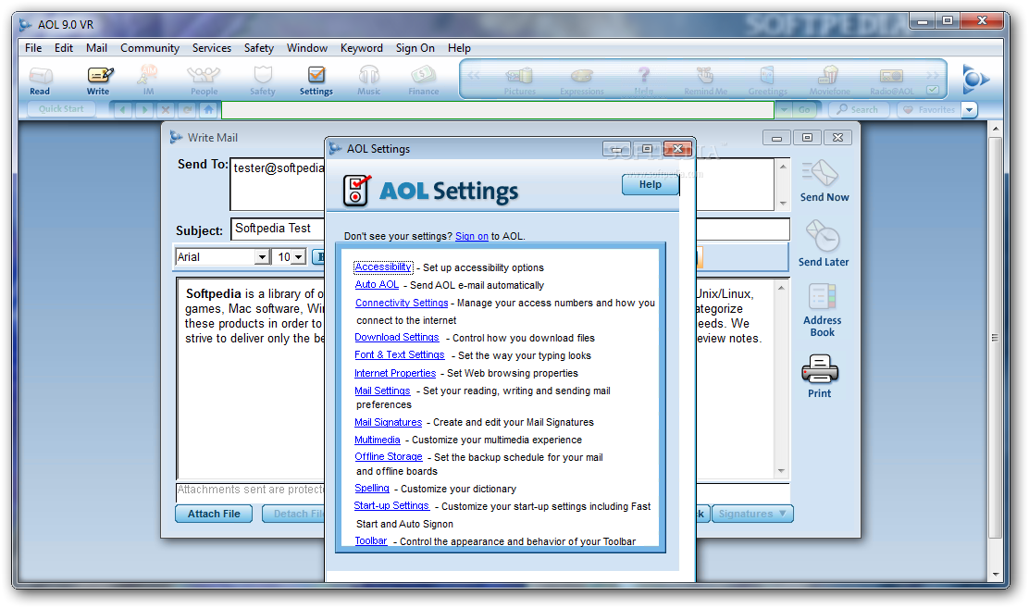Click the browser Forward arrow button
The image size is (1029, 608).
click(144, 109)
